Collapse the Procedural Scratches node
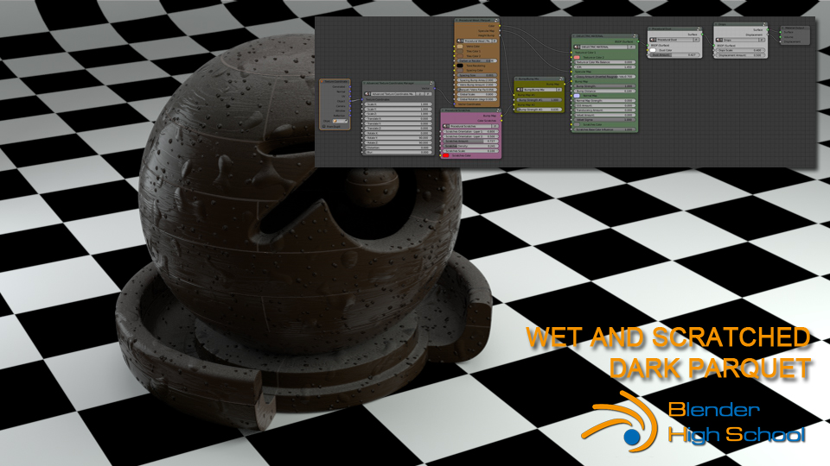Image resolution: width=830 pixels, height=466 pixels. pos(443,110)
